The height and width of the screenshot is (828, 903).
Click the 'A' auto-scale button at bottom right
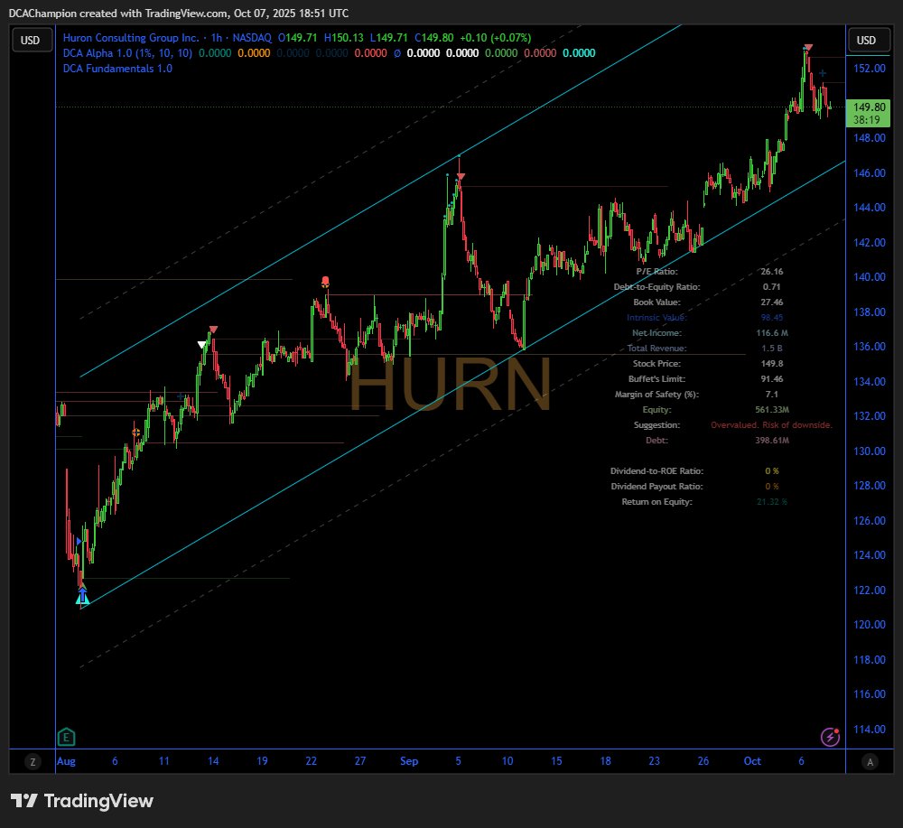[x=870, y=762]
